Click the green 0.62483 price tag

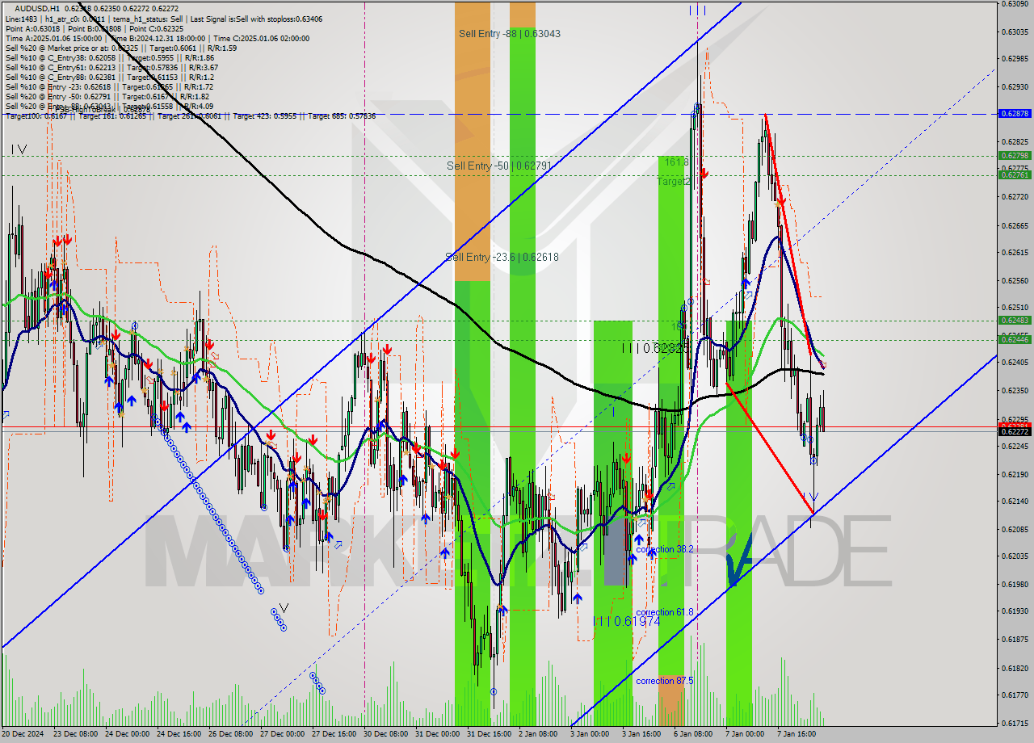pos(1015,320)
